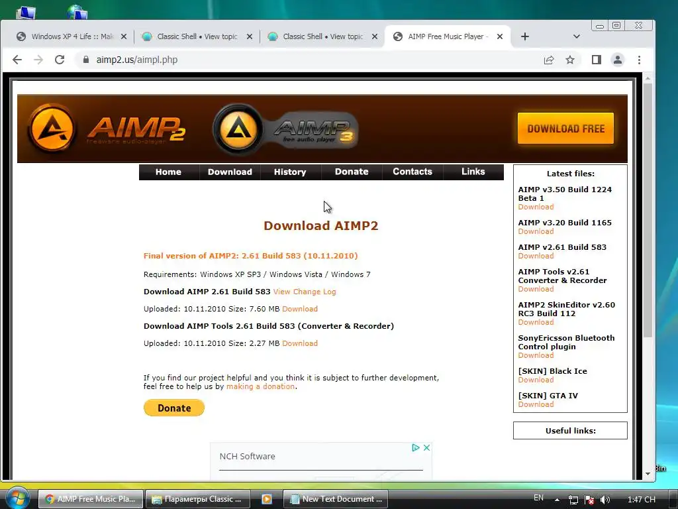The height and width of the screenshot is (509, 678).
Task: Expand the tab search chevron
Action: click(x=577, y=36)
